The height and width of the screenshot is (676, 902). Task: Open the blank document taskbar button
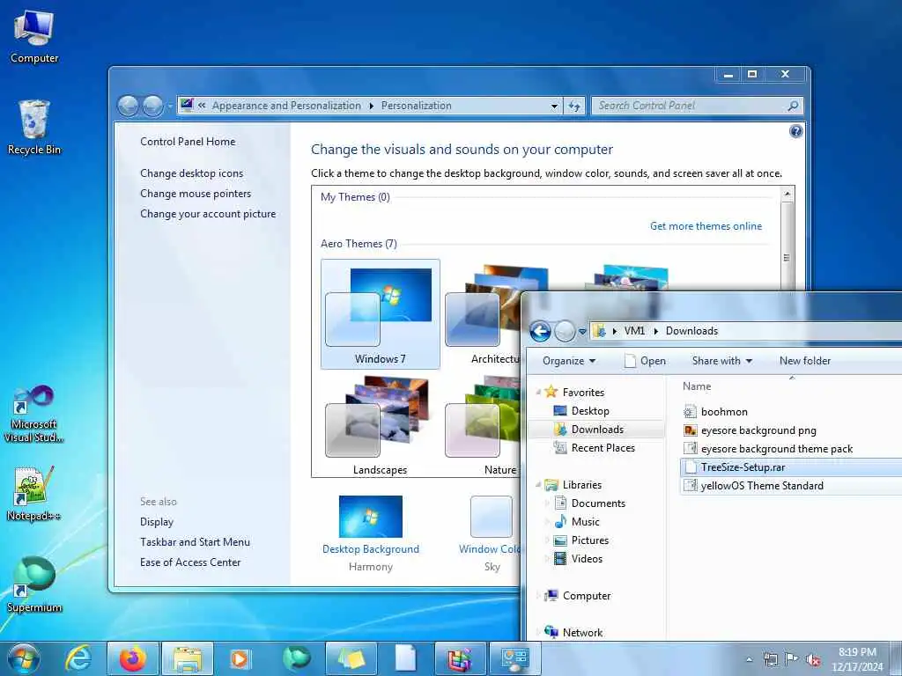click(405, 658)
